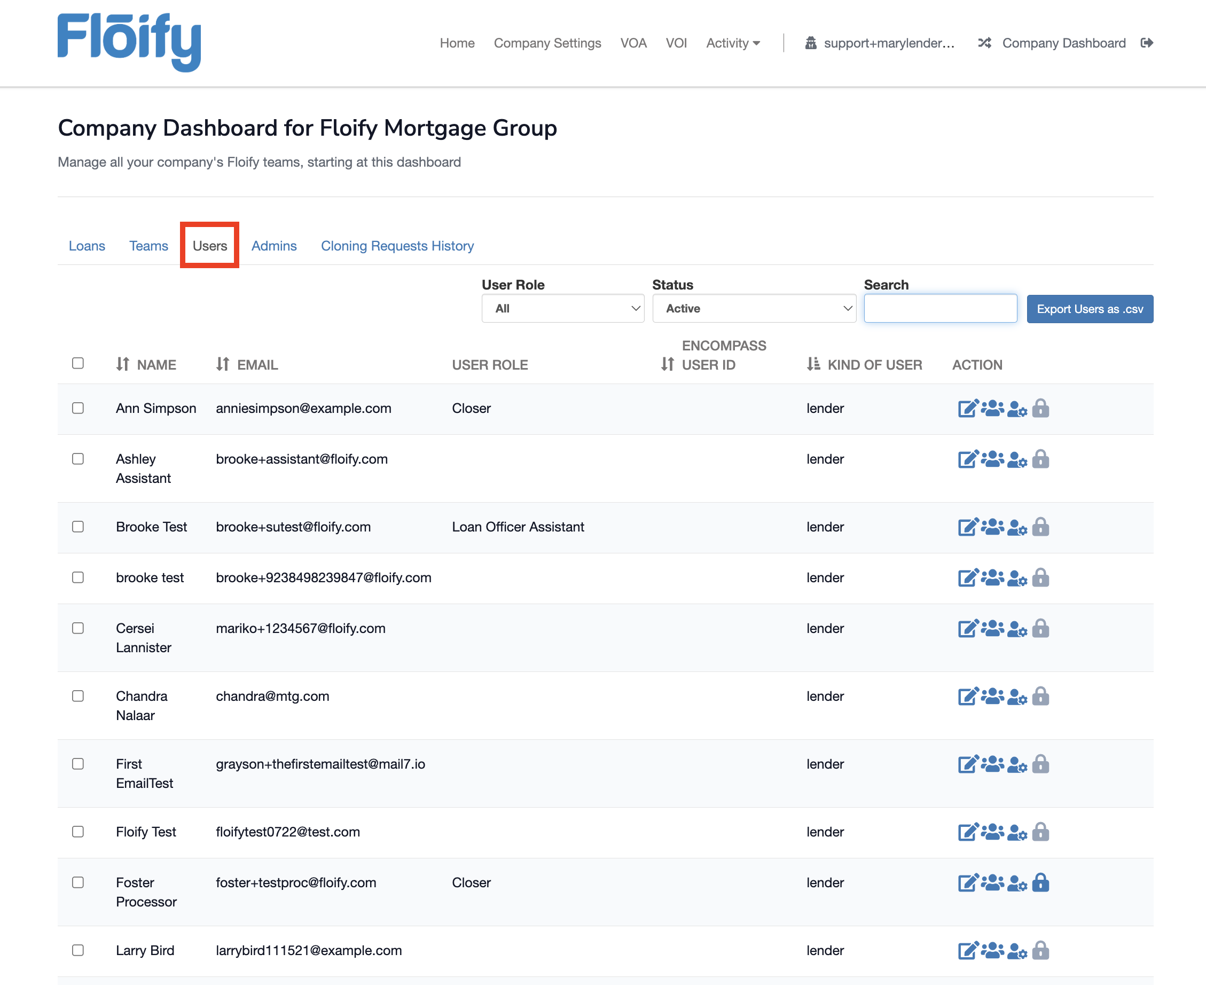Open the Activity menu in the navbar

pyautogui.click(x=732, y=43)
